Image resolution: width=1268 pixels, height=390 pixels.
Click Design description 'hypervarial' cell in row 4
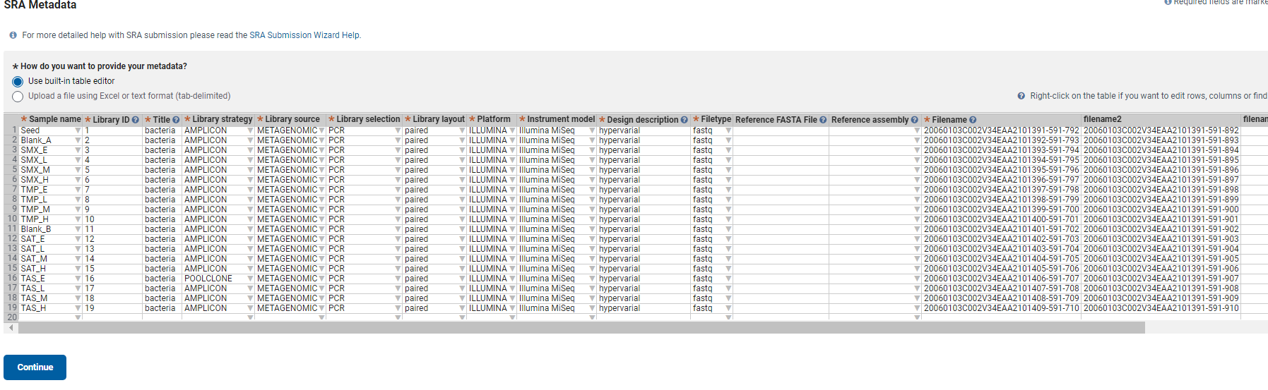click(644, 160)
